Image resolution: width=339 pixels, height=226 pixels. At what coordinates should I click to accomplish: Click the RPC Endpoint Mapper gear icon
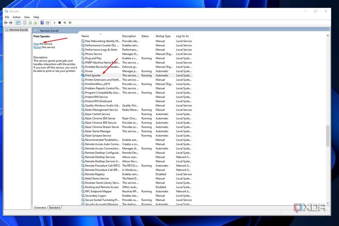point(83,191)
